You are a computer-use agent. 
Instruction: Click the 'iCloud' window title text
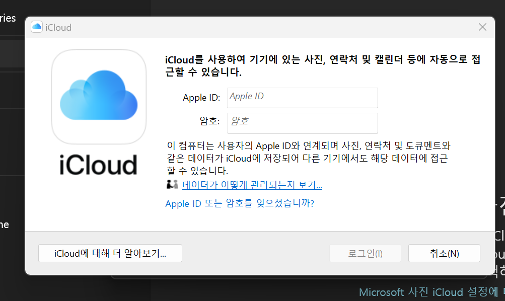point(58,27)
